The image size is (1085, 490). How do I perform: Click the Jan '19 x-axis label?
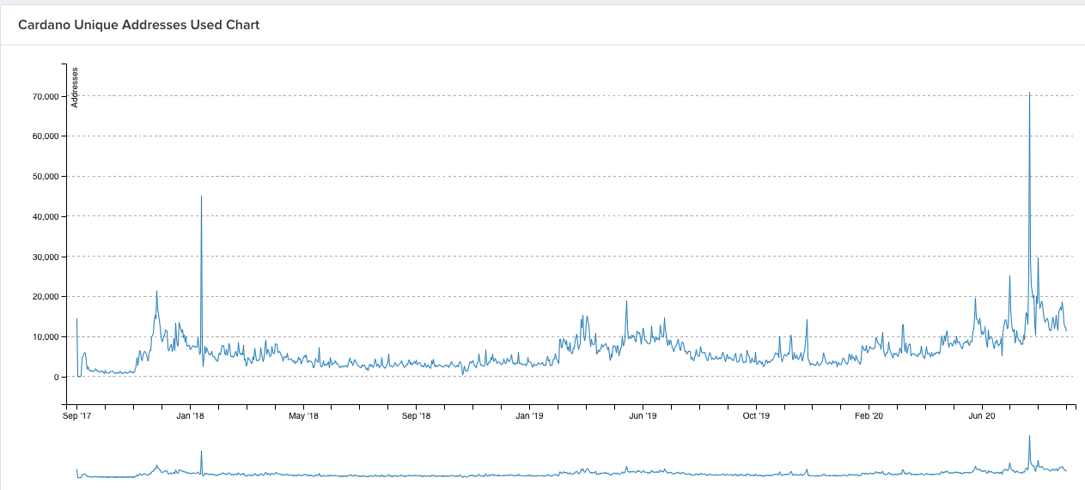point(529,416)
